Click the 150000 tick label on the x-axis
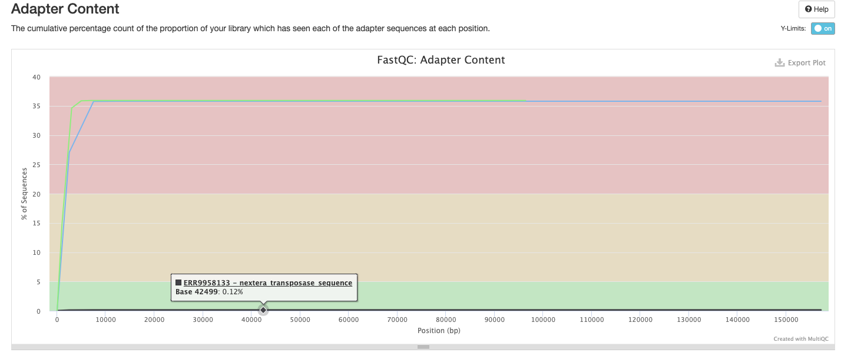The height and width of the screenshot is (359, 841). (786, 320)
